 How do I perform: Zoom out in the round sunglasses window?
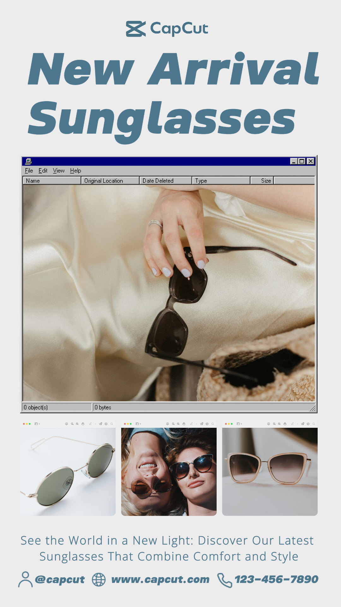point(72,424)
